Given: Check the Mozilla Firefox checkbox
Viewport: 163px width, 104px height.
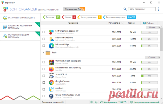Looking at the screenshot, I should pyautogui.click(x=44, y=69).
